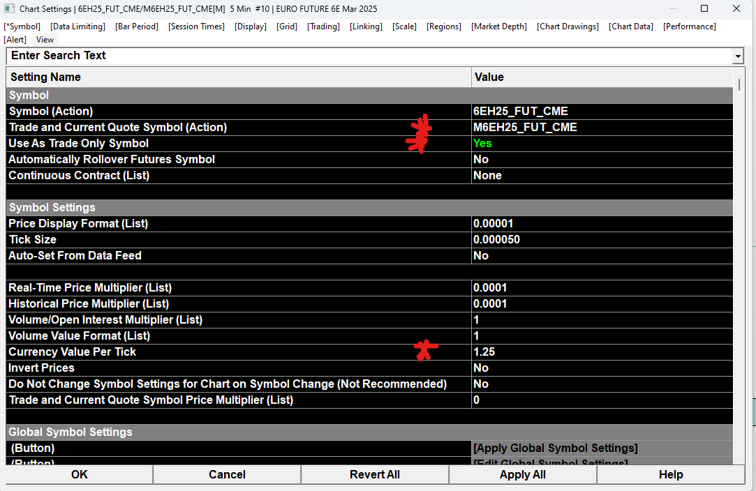Viewport: 756px width, 491px height.
Task: Select the Invert Prices setting name
Action: (x=41, y=368)
